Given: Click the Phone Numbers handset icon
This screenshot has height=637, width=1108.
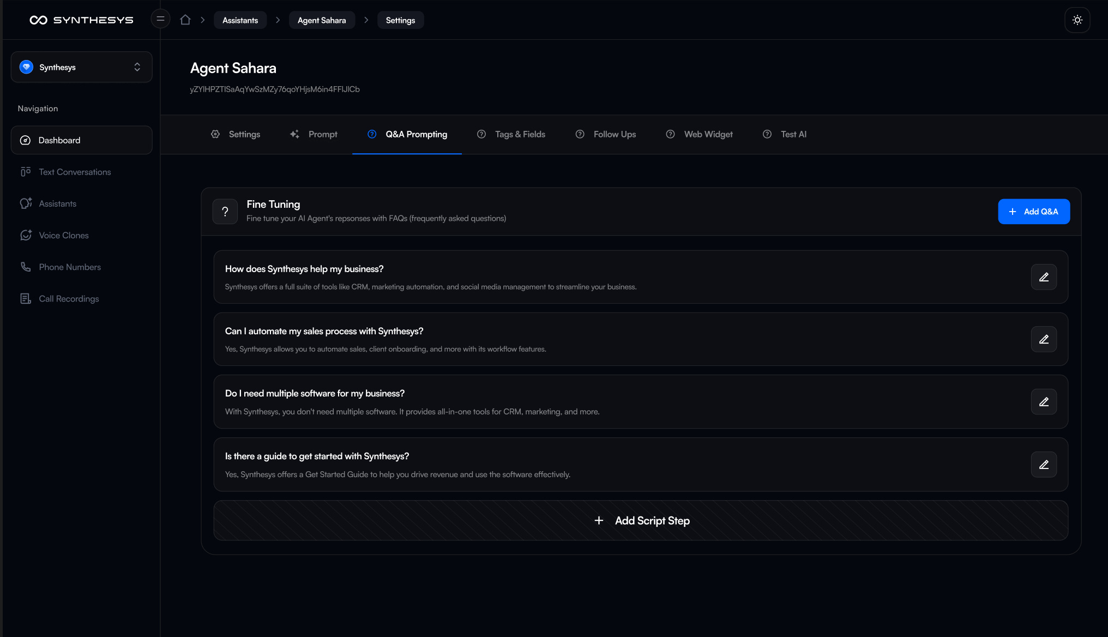Looking at the screenshot, I should [26, 267].
